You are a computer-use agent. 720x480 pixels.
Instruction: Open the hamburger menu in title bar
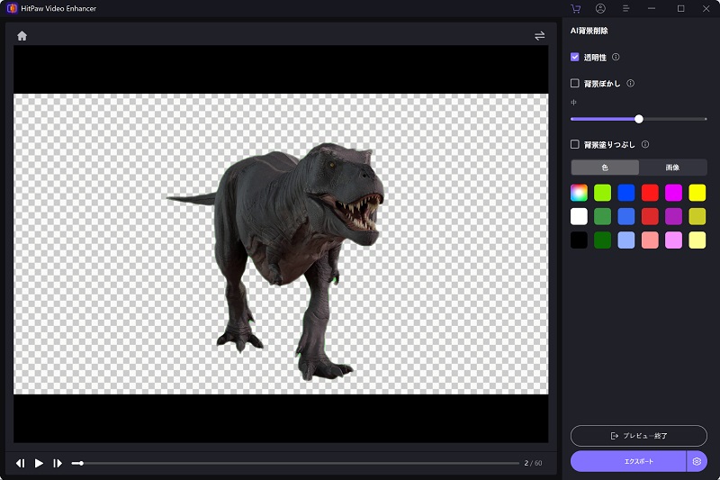tap(625, 8)
